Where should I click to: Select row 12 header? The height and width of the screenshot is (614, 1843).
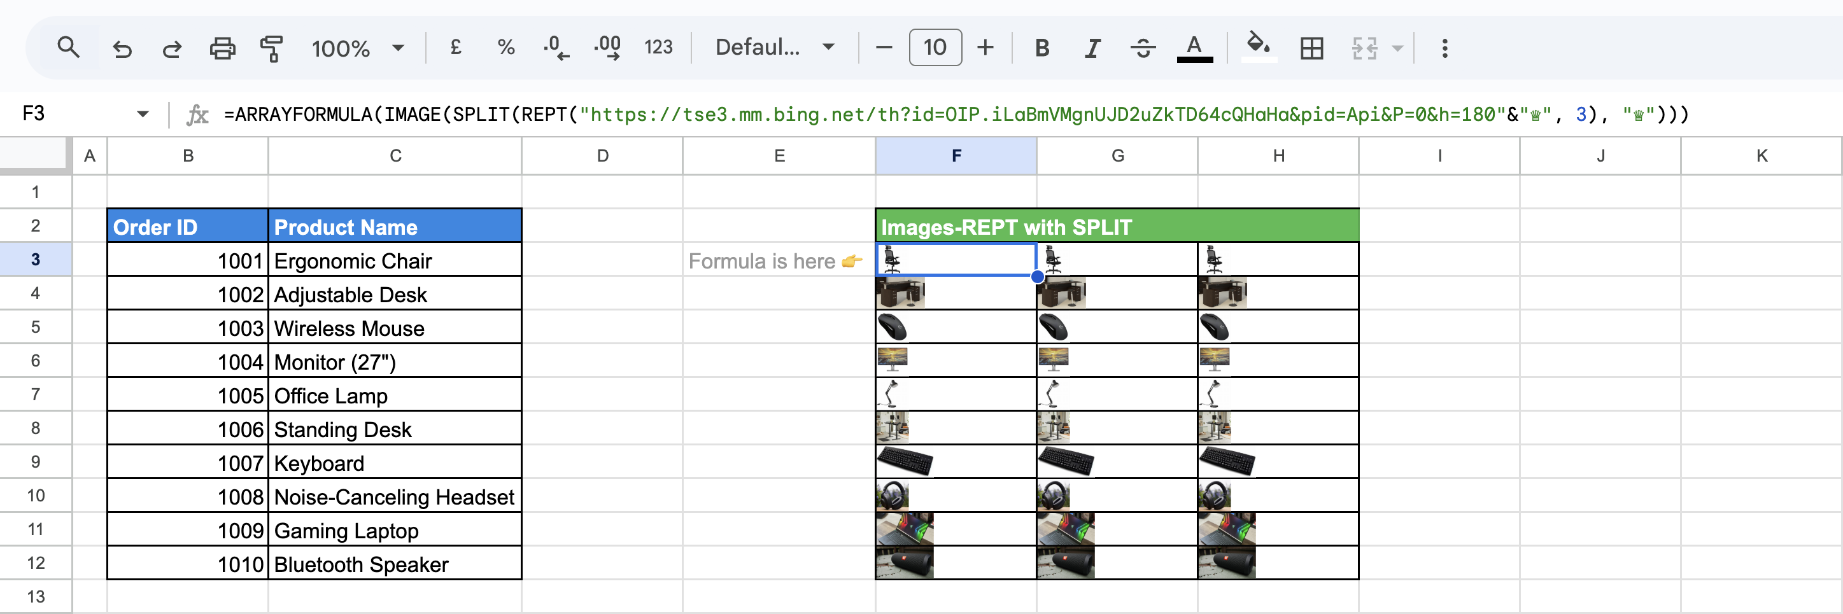pyautogui.click(x=35, y=563)
